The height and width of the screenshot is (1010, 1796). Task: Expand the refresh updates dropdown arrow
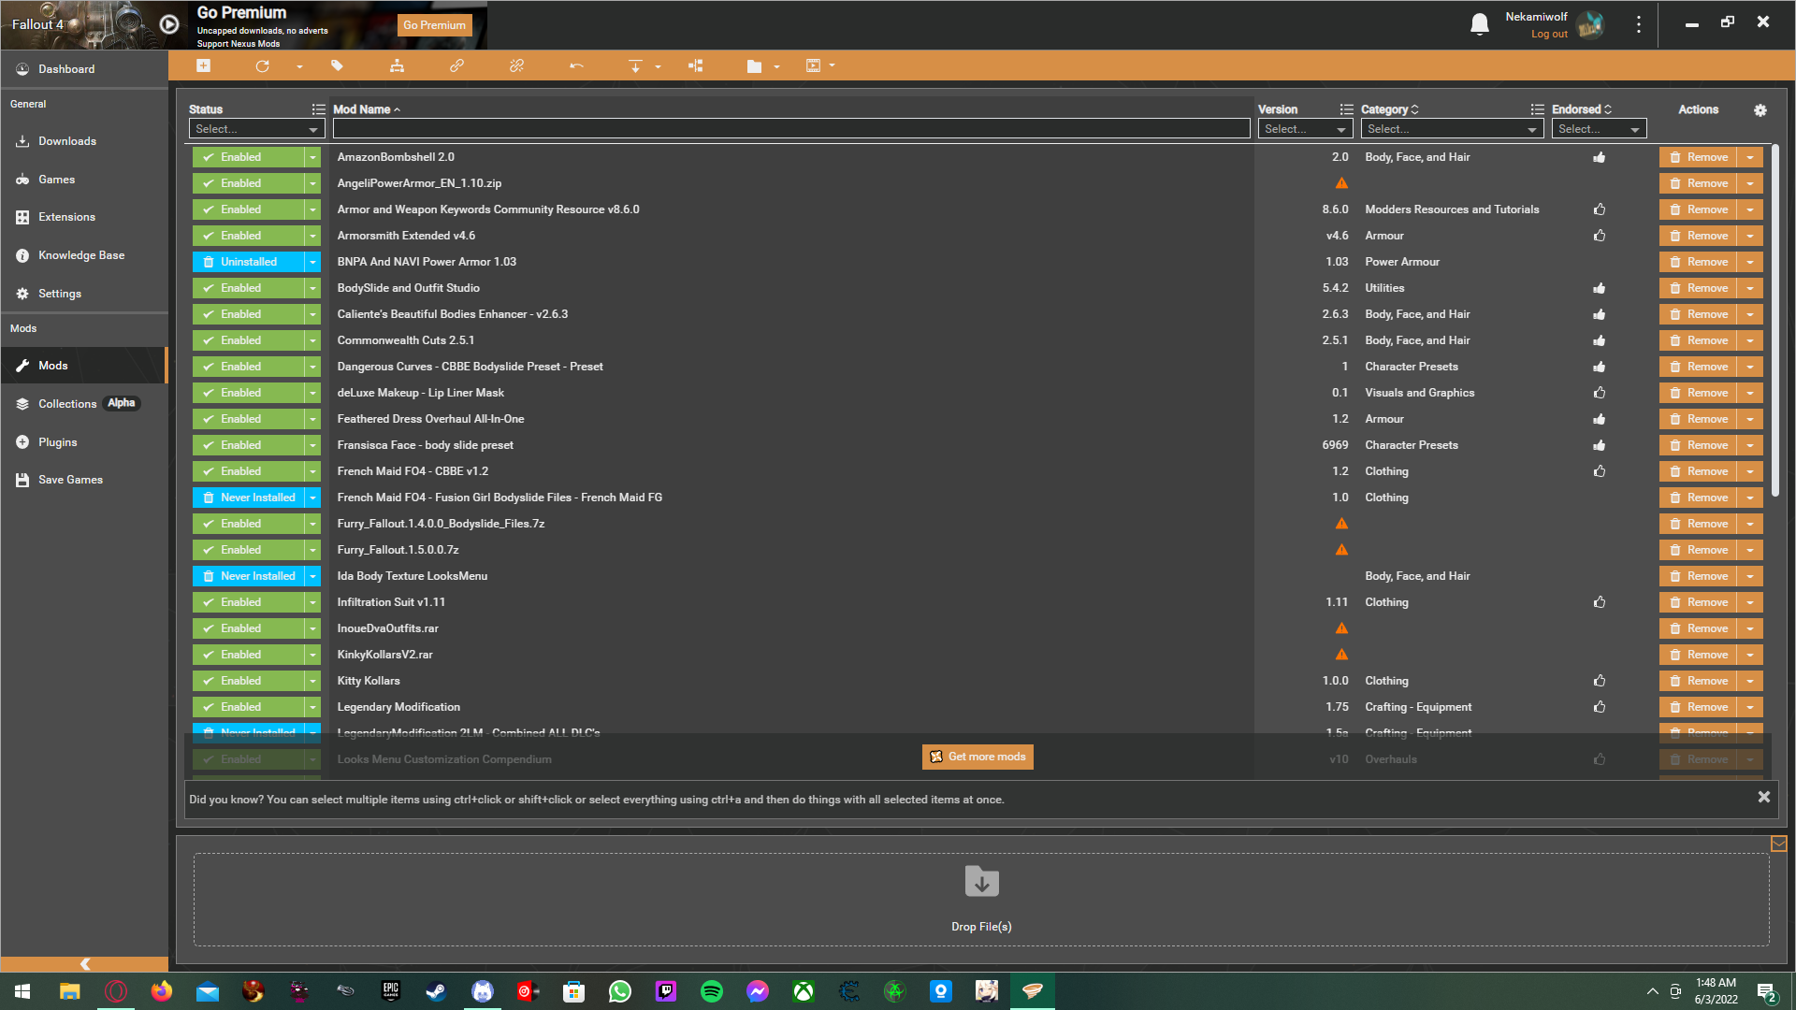pyautogui.click(x=299, y=66)
